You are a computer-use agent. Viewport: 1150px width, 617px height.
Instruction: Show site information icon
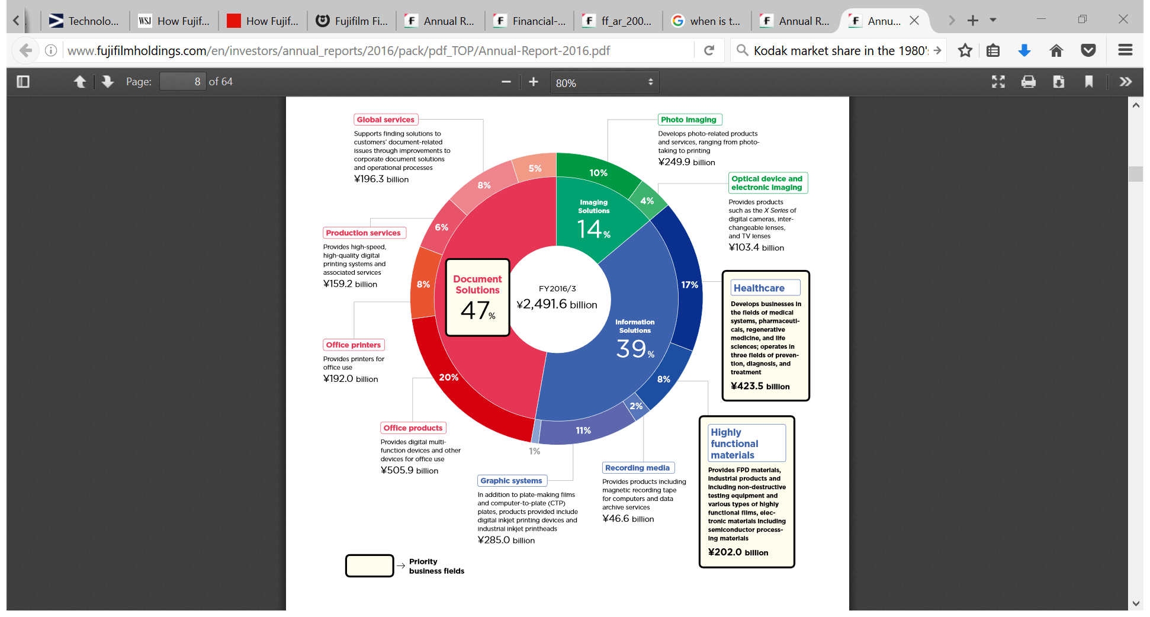[x=52, y=50]
